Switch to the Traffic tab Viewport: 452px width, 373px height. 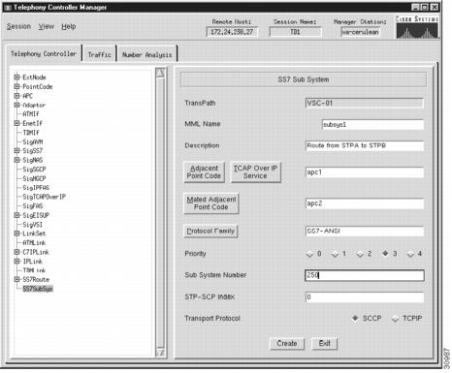(99, 54)
